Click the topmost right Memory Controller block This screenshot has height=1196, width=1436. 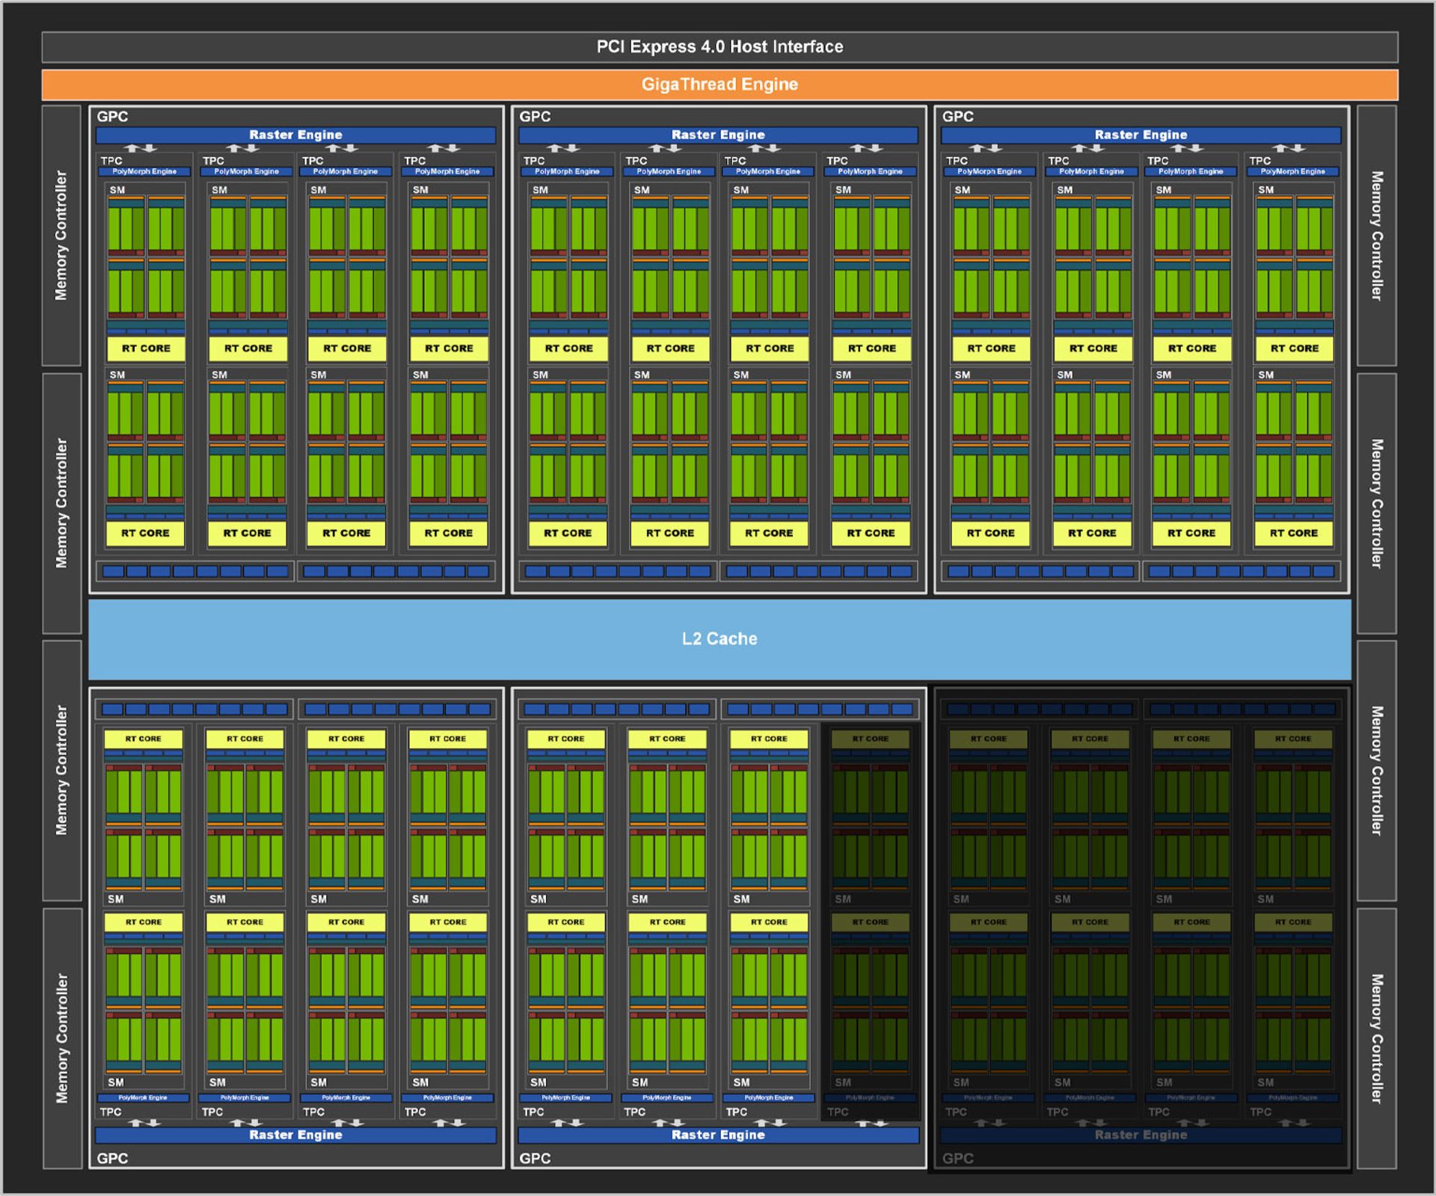pos(1376,235)
